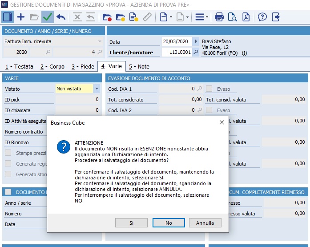Expand the Vistato dropdown
The width and height of the screenshot is (310, 247).
coord(97,89)
